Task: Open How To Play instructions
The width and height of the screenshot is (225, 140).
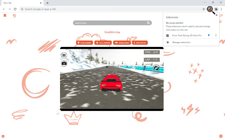Action: tap(140, 43)
